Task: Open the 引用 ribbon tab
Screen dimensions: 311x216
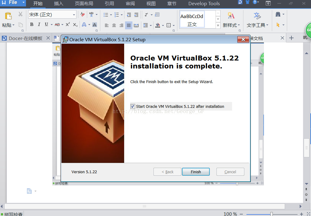Action: 109,4
